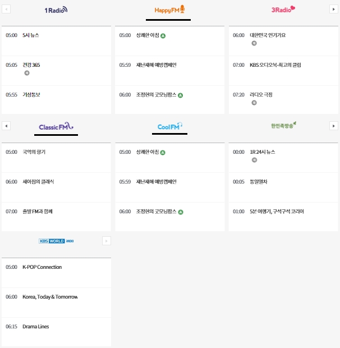Image resolution: width=340 pixels, height=348 pixels.
Task: Click previous arrow beside ClassicFM logo
Action: coord(6,126)
